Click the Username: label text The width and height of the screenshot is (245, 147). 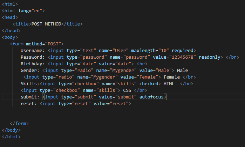click(x=33, y=51)
